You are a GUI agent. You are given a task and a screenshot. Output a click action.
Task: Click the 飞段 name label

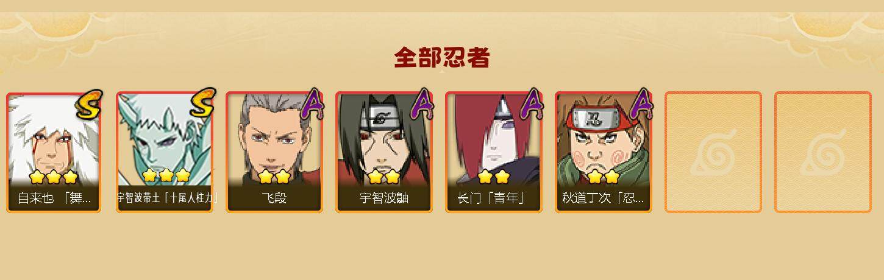[x=274, y=198]
